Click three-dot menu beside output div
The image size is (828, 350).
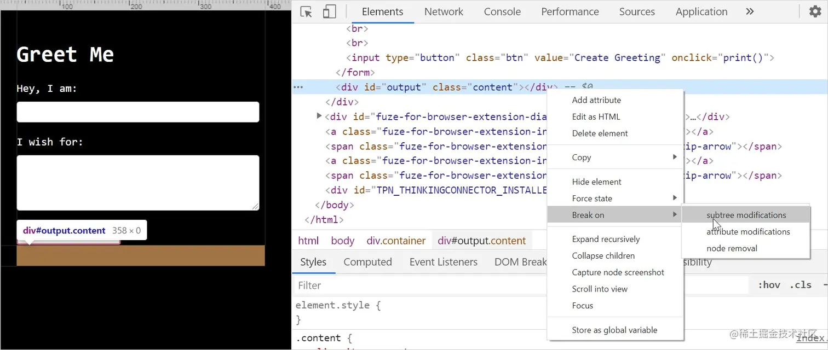pos(298,87)
